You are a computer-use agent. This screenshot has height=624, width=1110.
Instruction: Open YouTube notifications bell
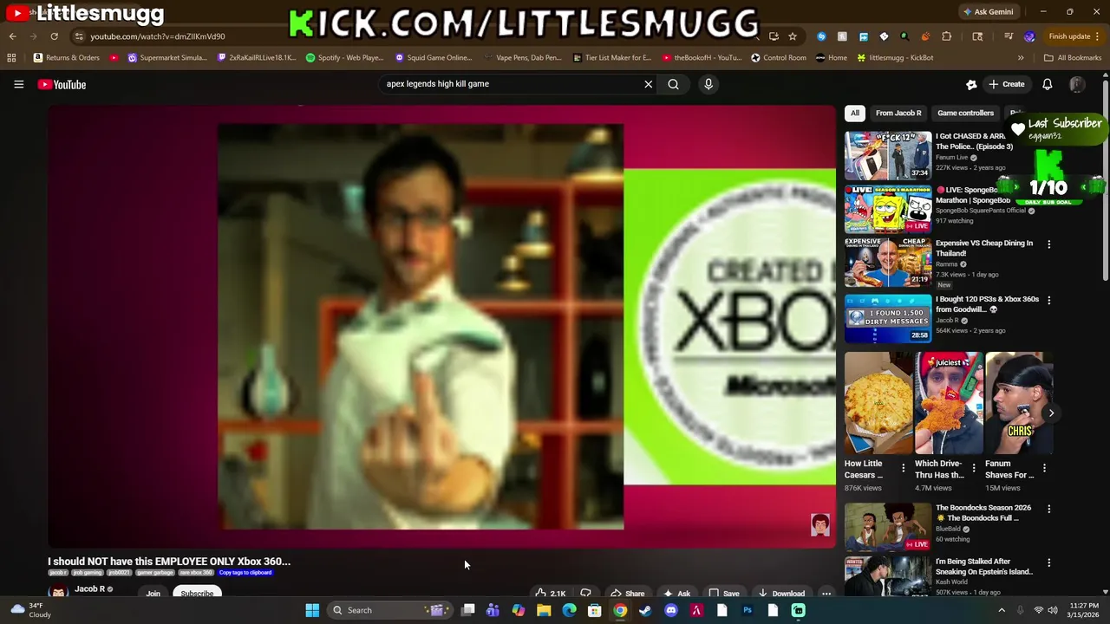pos(1047,84)
